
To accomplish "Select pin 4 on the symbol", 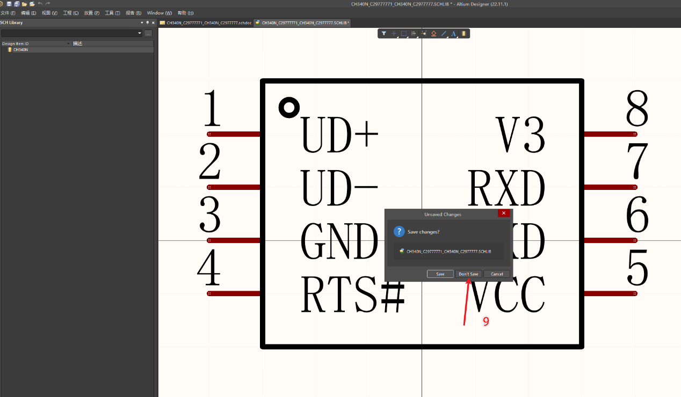I will click(234, 293).
